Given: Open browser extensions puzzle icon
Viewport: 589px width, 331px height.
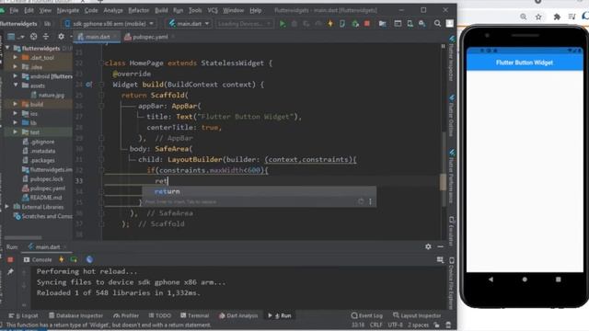Looking at the screenshot, I should (x=557, y=17).
